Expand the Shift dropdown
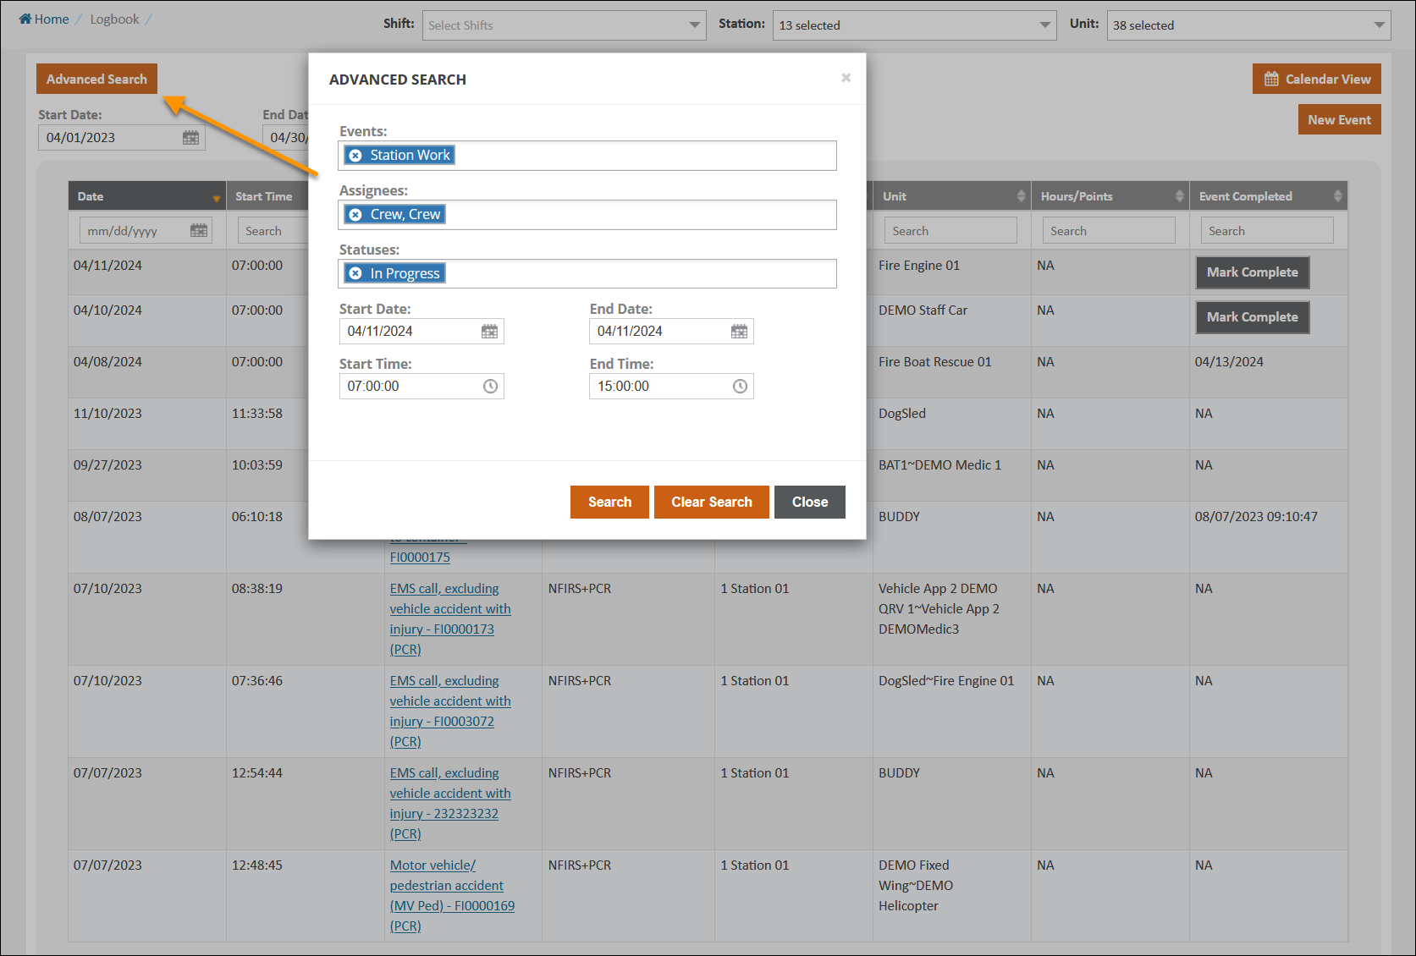This screenshot has height=956, width=1416. 565,25
